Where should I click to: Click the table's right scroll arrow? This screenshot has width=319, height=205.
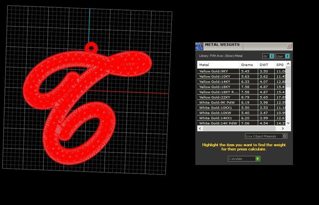click(283, 128)
